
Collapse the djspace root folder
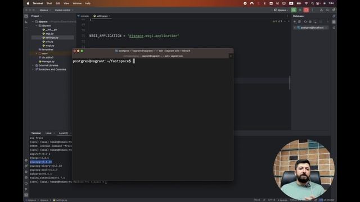33,22
